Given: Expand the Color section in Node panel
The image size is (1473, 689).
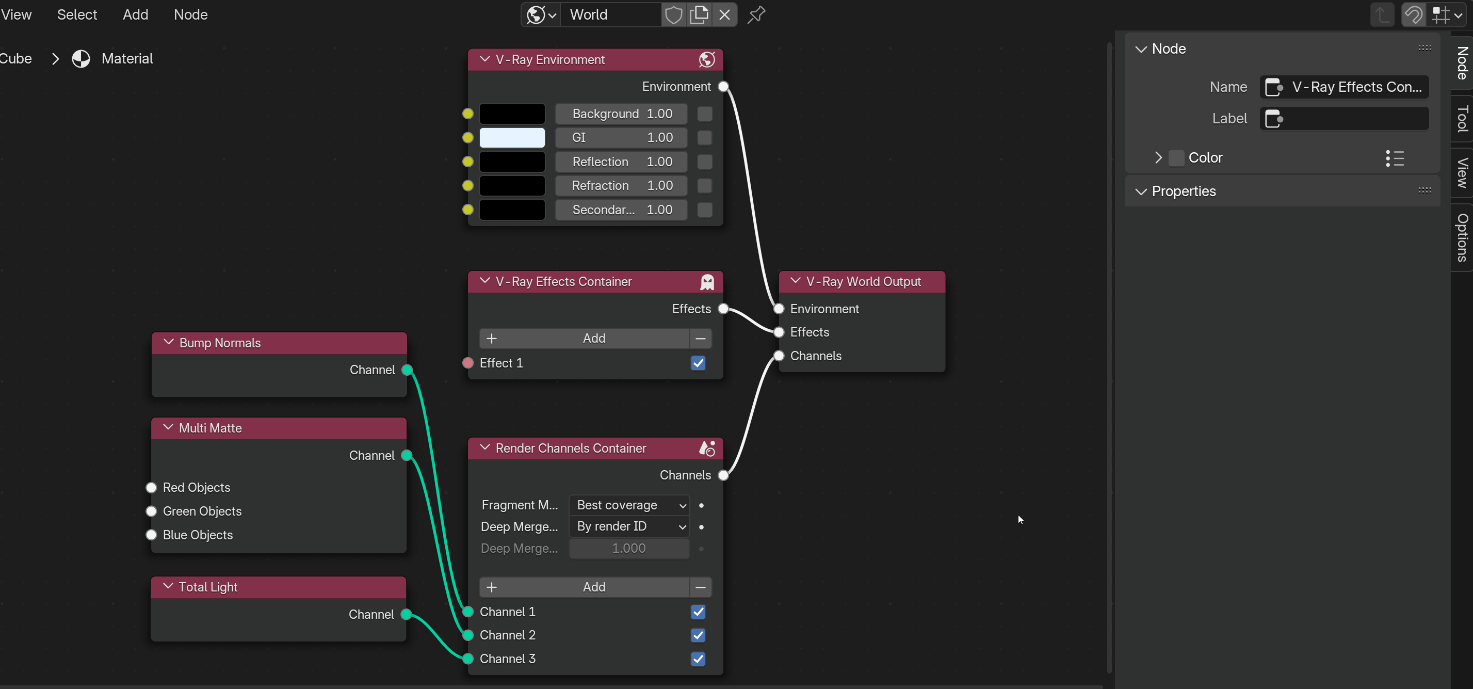Looking at the screenshot, I should click(1158, 158).
